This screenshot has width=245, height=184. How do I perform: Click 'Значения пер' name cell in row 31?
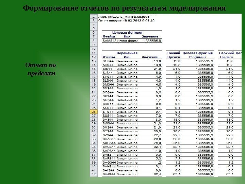127,131
